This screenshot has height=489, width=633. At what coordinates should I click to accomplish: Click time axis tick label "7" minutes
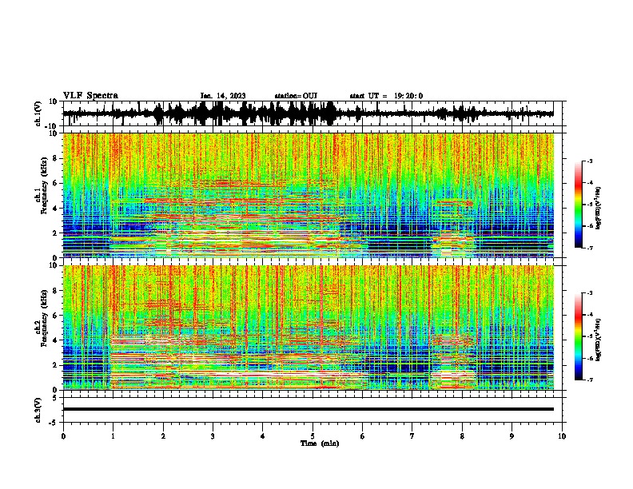412,436
